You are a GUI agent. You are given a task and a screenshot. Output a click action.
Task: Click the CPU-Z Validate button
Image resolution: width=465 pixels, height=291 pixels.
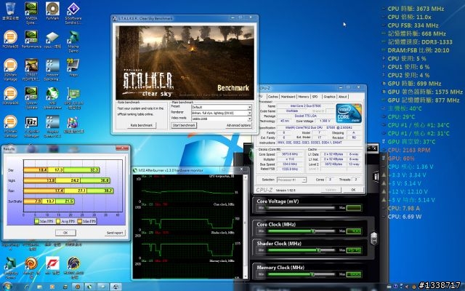click(x=331, y=189)
